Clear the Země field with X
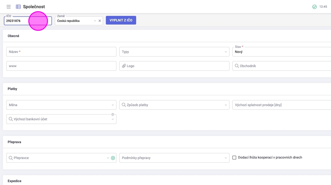Image resolution: width=331 pixels, height=185 pixels. tap(100, 21)
